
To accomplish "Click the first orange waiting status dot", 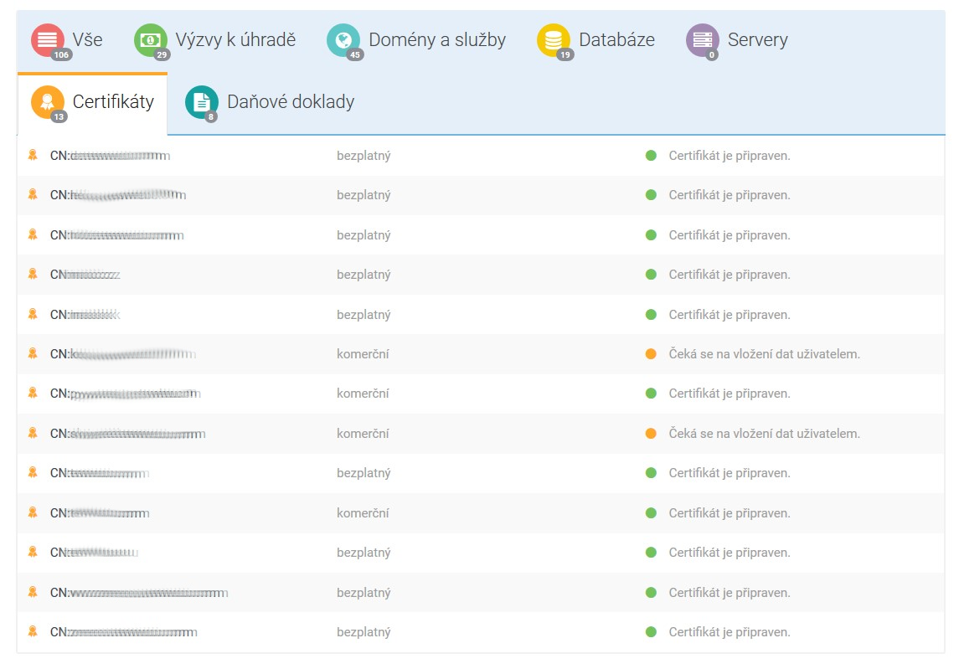I will click(651, 354).
